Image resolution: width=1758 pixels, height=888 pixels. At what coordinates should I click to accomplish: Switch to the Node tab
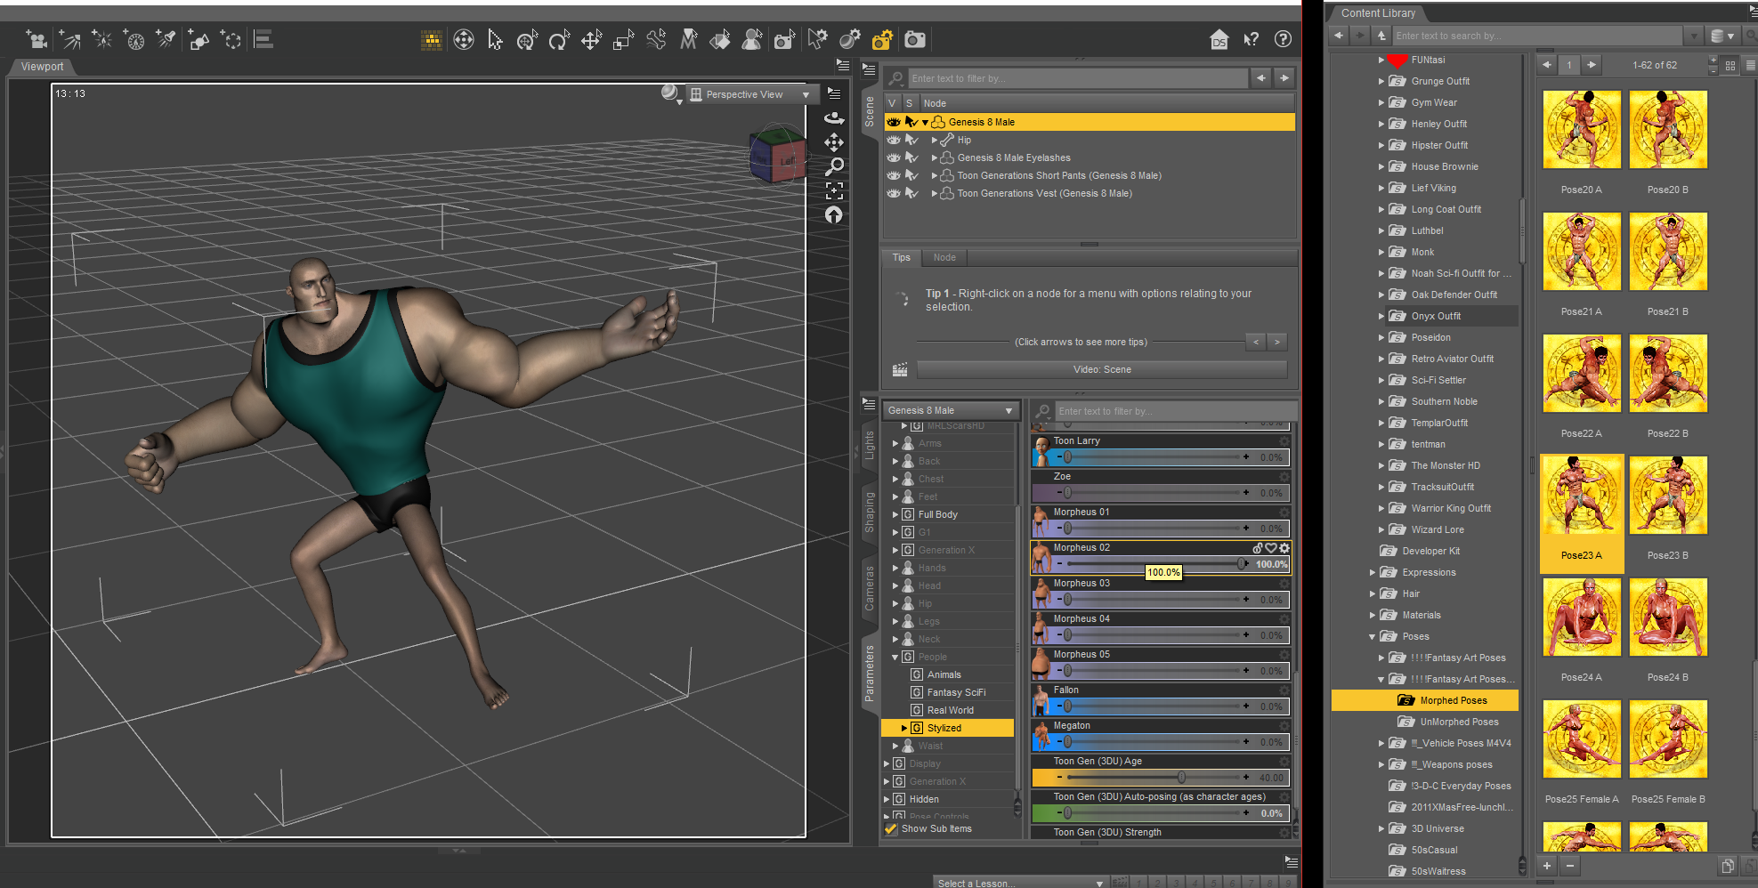point(944,257)
